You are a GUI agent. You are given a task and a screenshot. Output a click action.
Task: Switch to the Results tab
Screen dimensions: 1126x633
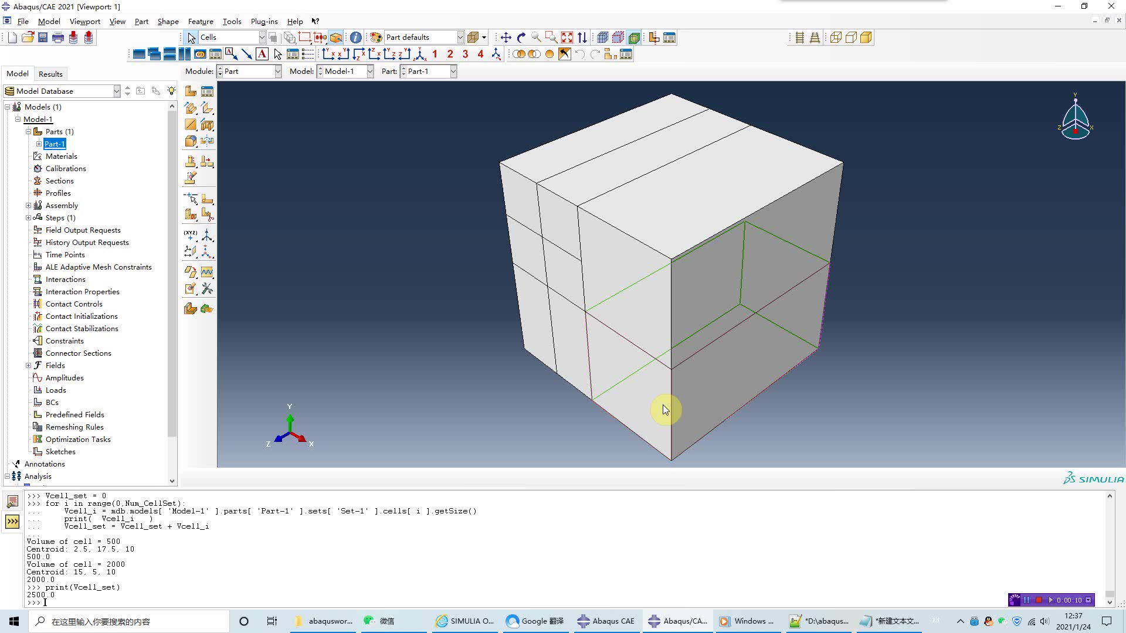click(50, 74)
